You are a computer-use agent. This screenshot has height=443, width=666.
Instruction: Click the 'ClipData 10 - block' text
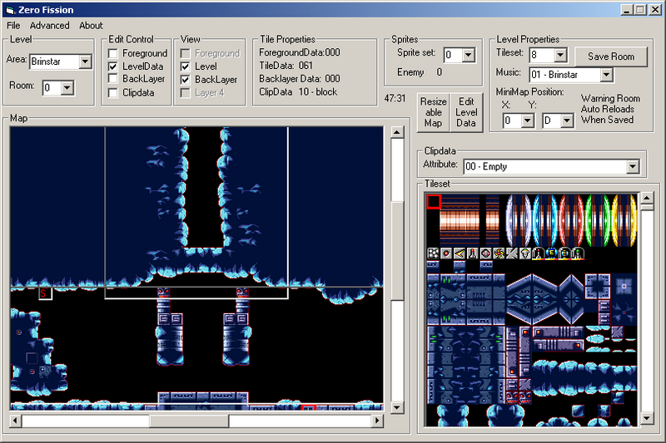(x=298, y=92)
